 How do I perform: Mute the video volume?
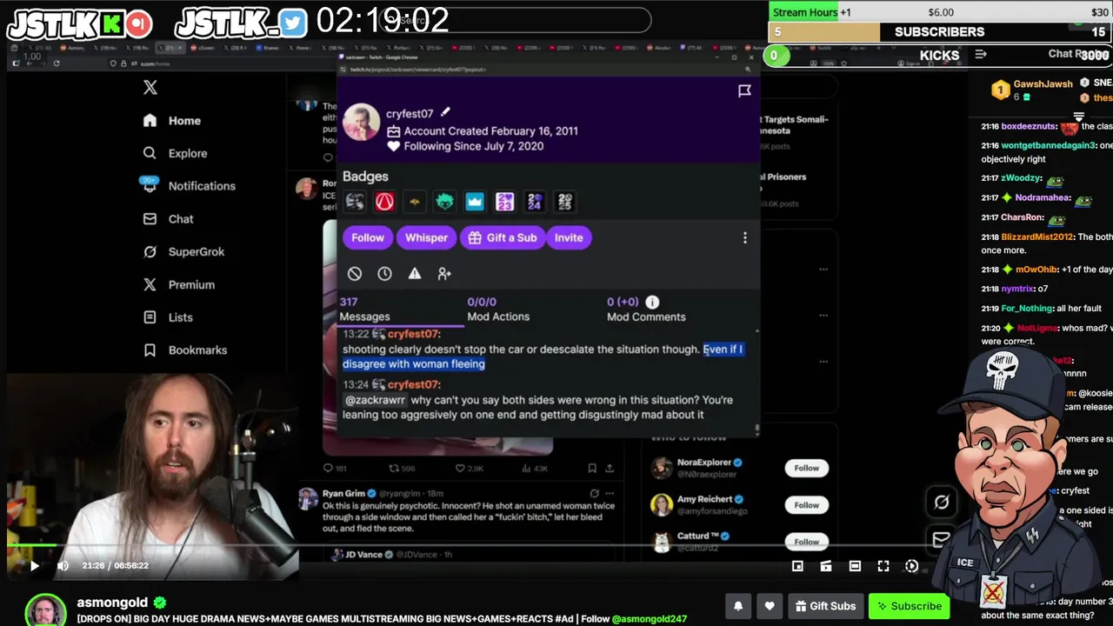[x=63, y=566]
